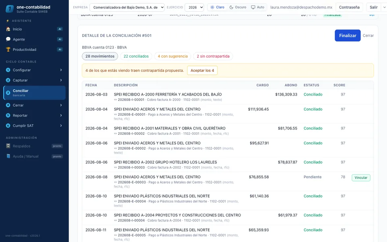Image resolution: width=387 pixels, height=242 pixels.
Task: Click the $136,309.33 abono amount
Action: [286, 94]
